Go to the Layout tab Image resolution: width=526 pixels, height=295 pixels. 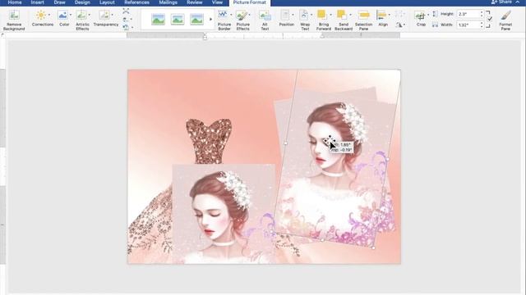[x=107, y=2]
